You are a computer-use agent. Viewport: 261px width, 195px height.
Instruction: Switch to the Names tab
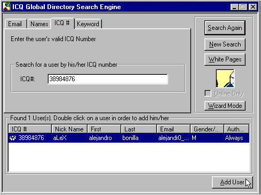tap(39, 24)
